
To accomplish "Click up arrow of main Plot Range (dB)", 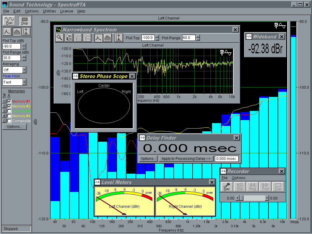I will click(24, 56).
